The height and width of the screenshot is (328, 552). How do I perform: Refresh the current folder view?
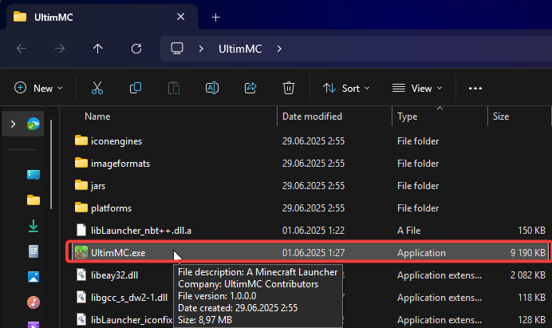[x=136, y=49]
